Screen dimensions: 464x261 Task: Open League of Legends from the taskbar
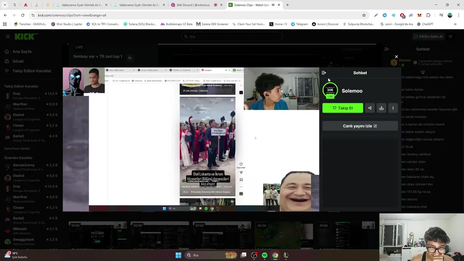pos(286,255)
